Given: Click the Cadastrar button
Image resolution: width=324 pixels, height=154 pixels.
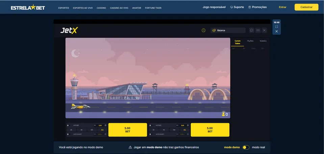Looking at the screenshot, I should coord(306,7).
